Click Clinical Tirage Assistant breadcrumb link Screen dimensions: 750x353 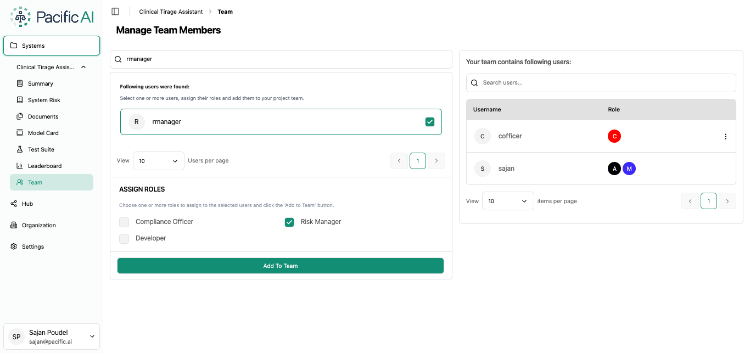point(171,12)
